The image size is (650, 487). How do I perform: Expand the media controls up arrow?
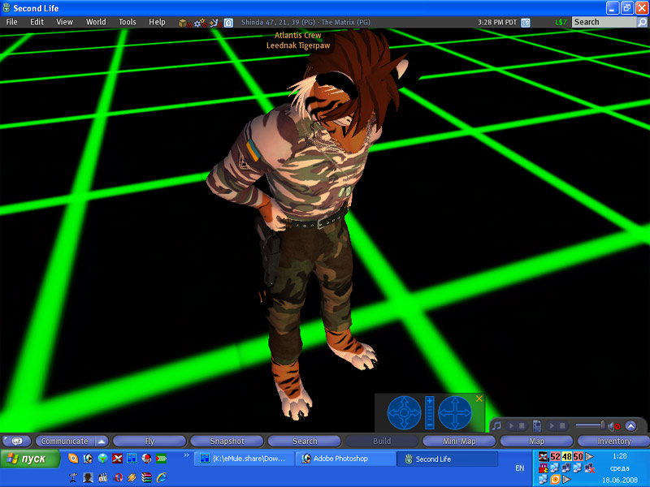click(630, 425)
